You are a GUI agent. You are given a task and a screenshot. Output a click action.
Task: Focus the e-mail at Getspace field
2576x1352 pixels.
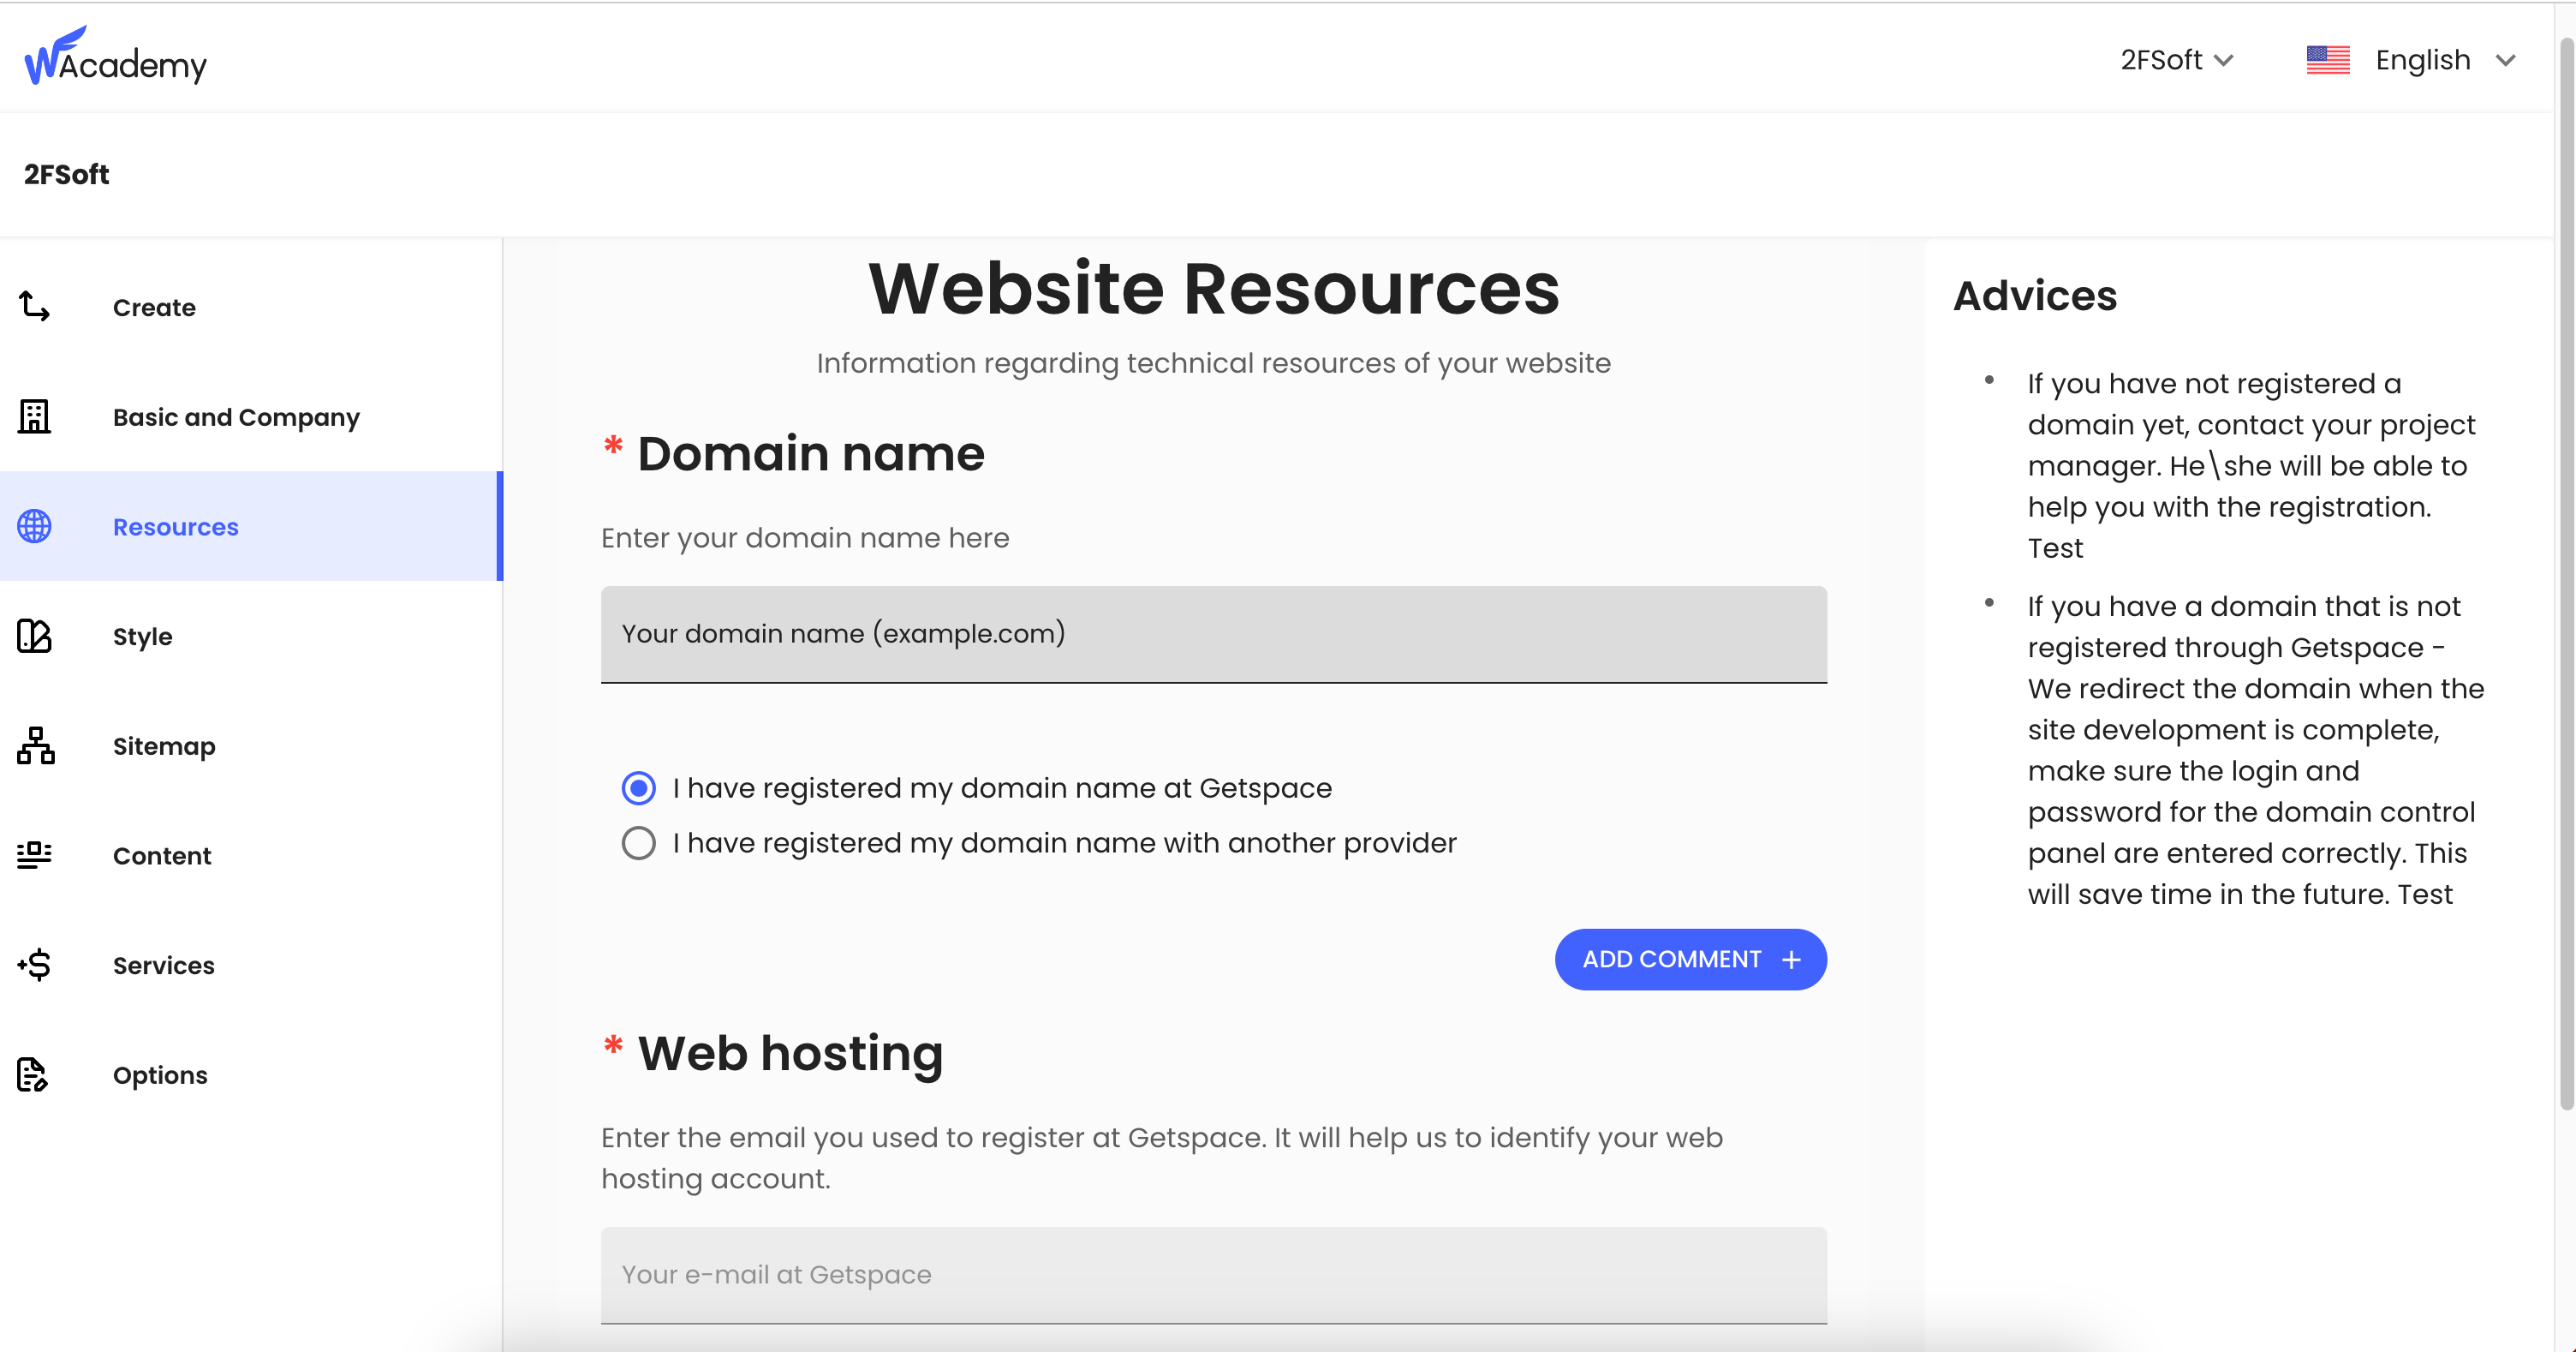(1213, 1275)
